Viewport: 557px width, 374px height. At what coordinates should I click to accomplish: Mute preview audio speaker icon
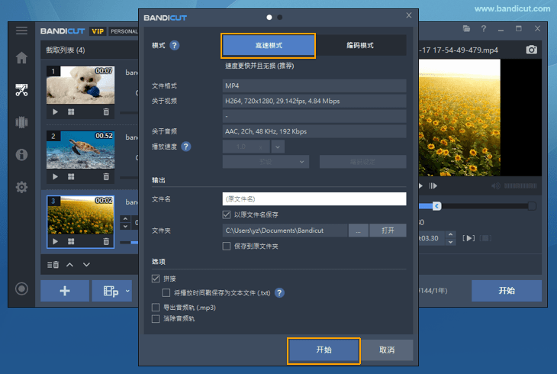pos(496,186)
